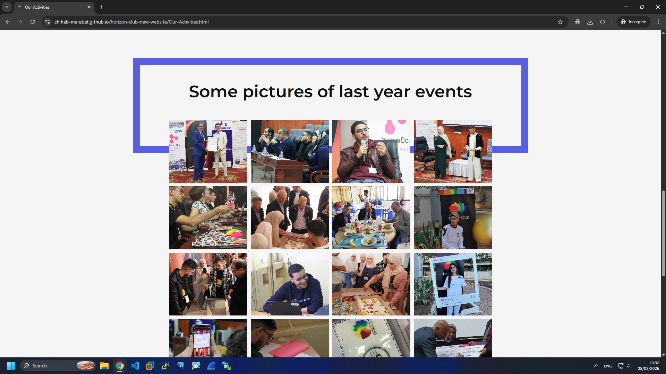
Task: Open a new tab with plus button
Action: click(101, 7)
